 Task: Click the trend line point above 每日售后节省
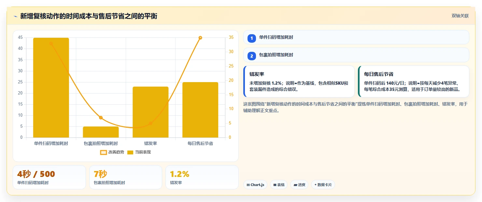point(200,38)
